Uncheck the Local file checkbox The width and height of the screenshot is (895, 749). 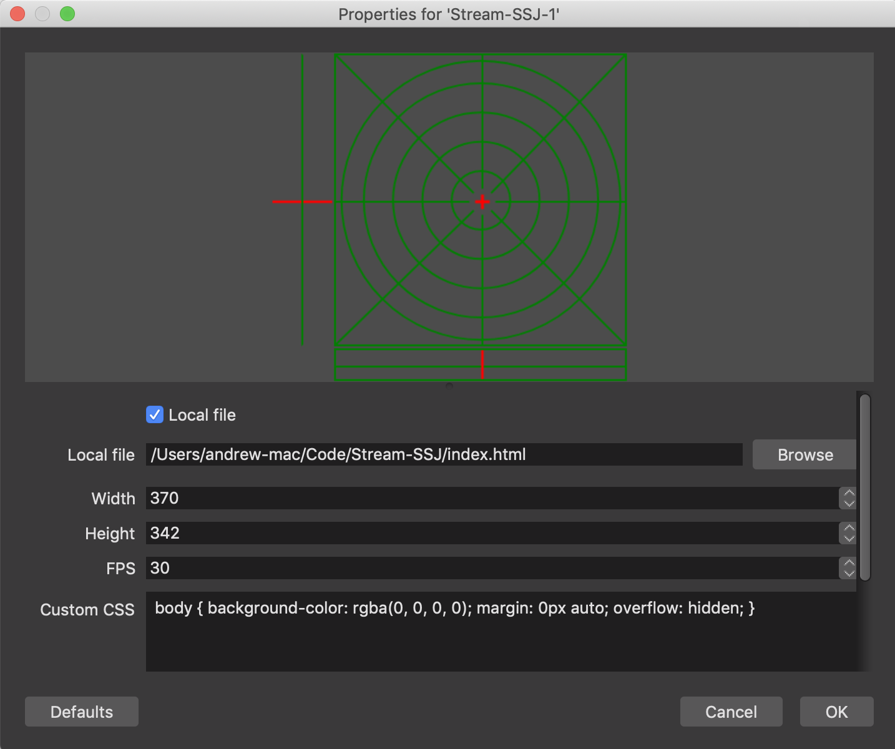pos(155,414)
